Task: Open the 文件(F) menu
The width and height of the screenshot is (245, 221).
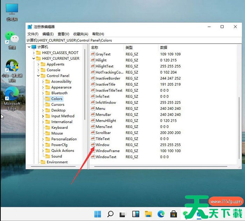Action: pos(33,34)
